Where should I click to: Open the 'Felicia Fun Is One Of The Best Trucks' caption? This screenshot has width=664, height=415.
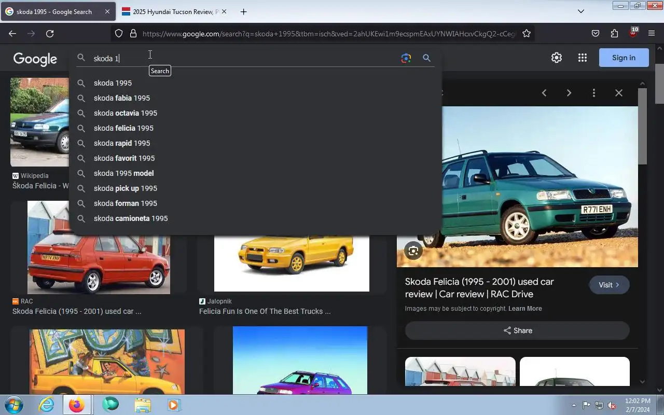[265, 311]
